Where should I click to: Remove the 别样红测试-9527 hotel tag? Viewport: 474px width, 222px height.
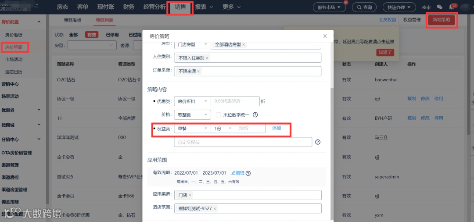point(215,209)
